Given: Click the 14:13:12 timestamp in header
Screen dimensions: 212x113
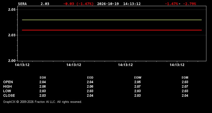Looking at the screenshot, I should pyautogui.click(x=132, y=4).
